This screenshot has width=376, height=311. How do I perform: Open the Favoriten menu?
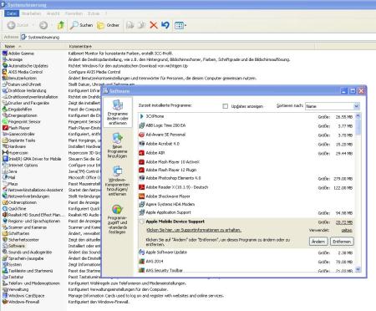[74, 13]
